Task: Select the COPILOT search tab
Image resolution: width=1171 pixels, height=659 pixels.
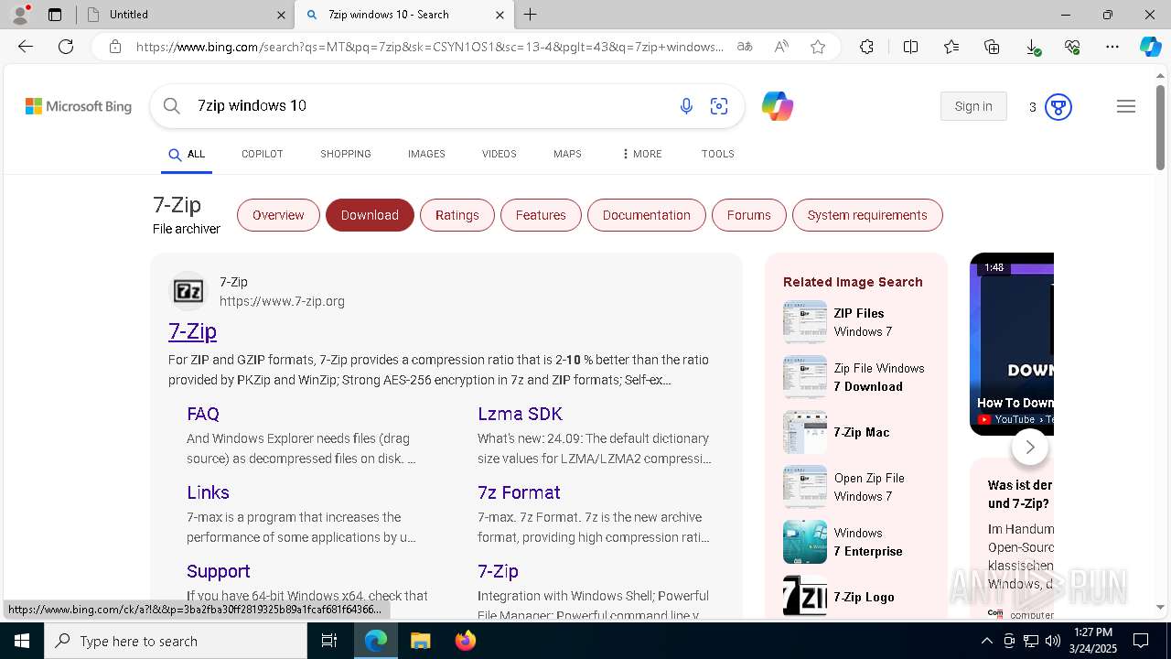Action: coord(262,154)
